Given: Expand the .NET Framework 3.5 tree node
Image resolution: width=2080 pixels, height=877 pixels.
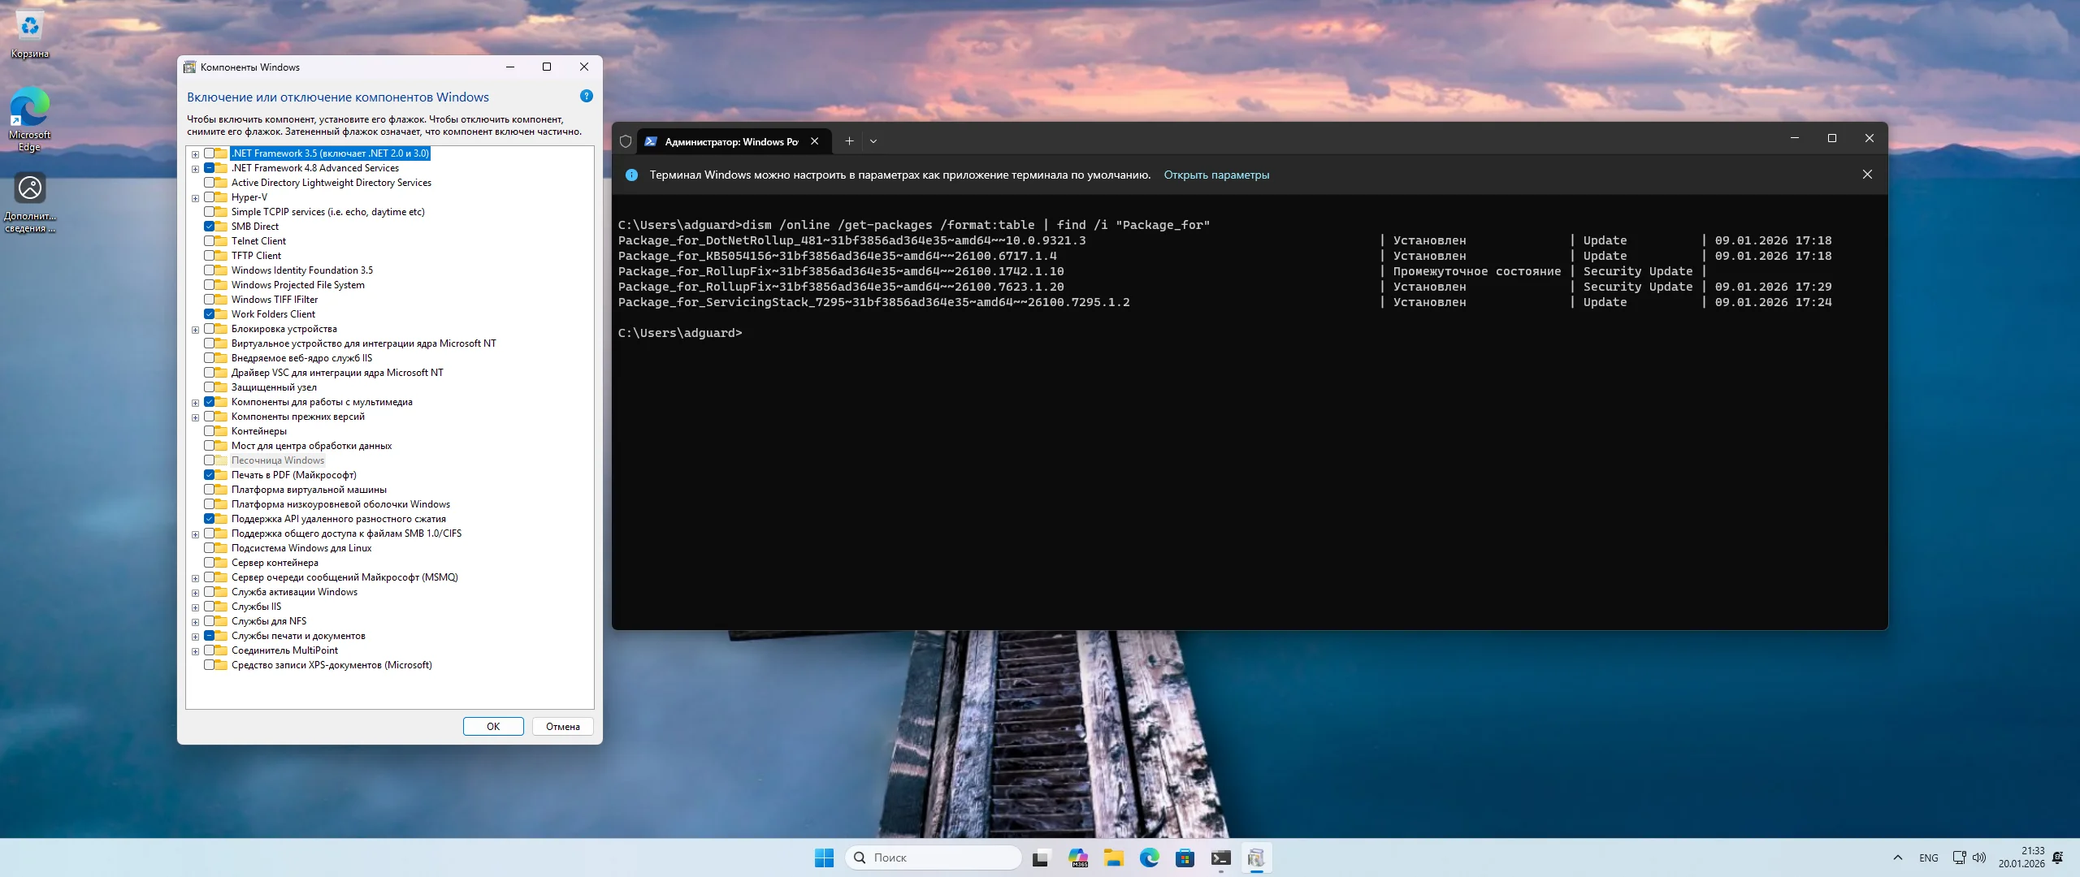Looking at the screenshot, I should coord(195,154).
